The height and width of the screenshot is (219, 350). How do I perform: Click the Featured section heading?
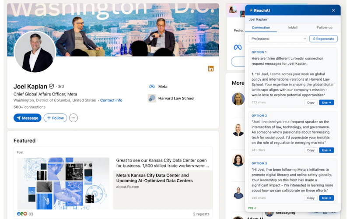click(x=24, y=141)
